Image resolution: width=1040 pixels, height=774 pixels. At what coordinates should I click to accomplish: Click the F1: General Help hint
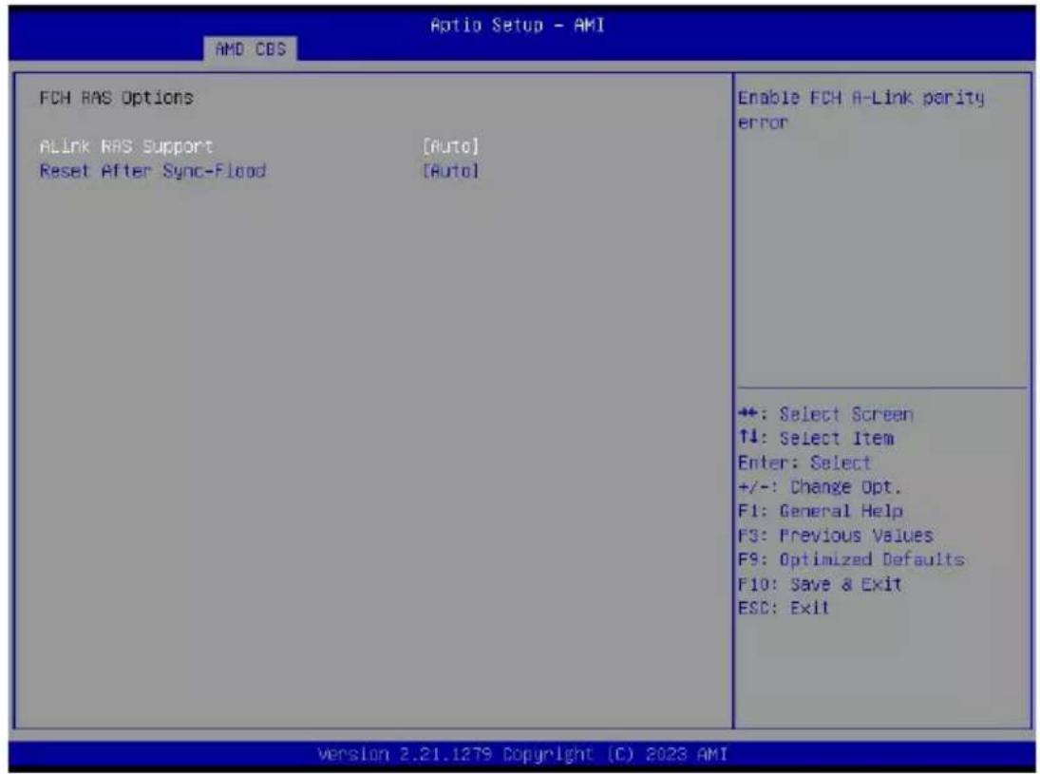[821, 511]
